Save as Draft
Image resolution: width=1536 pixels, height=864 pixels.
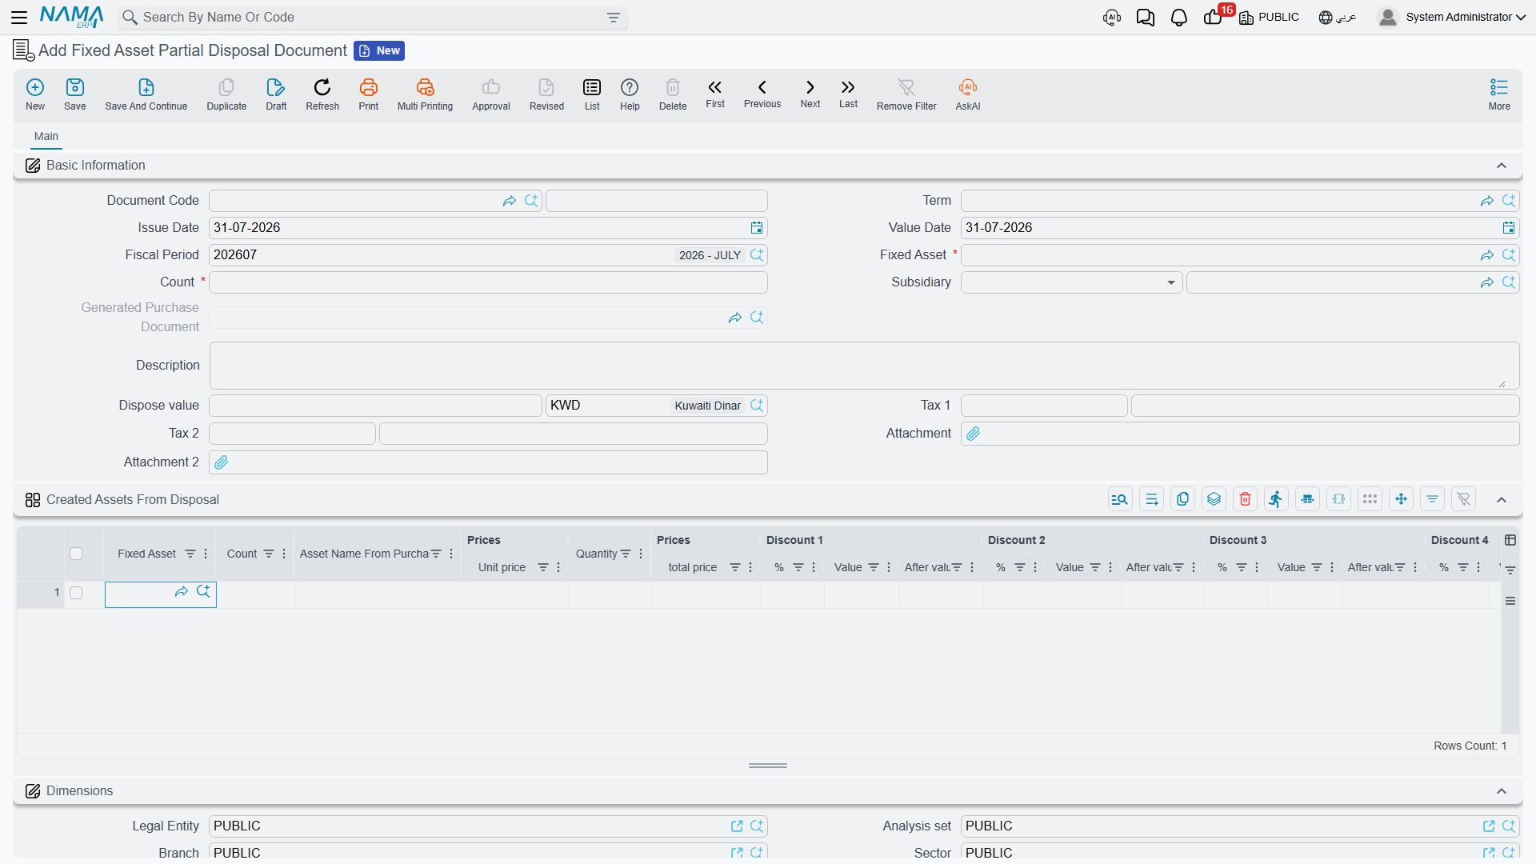(x=276, y=94)
